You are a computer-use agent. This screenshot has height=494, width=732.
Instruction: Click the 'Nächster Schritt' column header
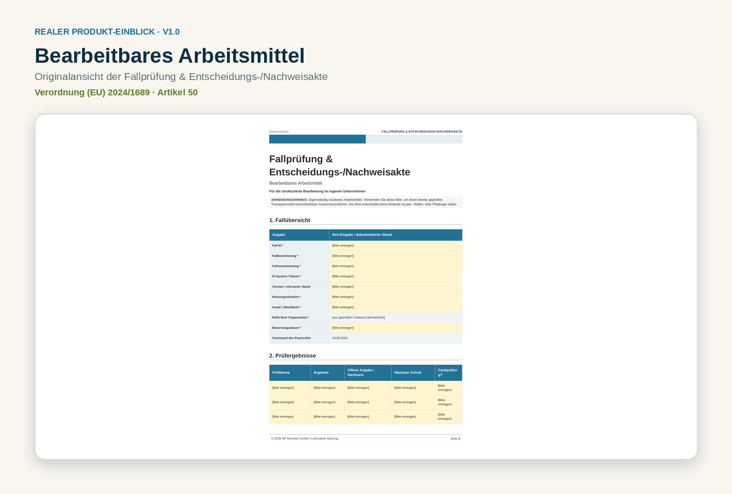click(413, 373)
